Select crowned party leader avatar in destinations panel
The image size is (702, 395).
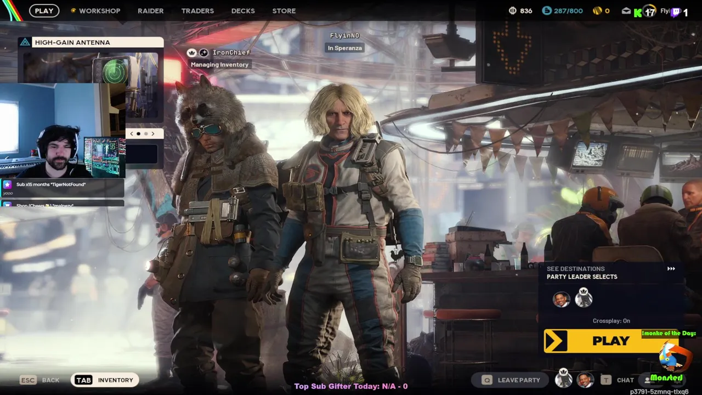584,298
